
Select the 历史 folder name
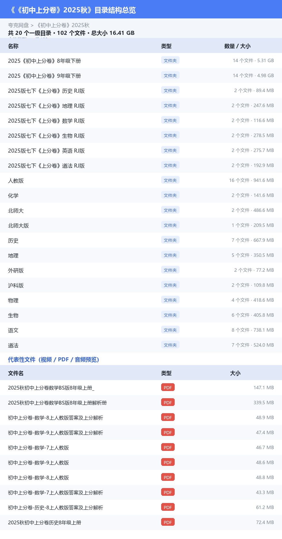click(x=13, y=240)
